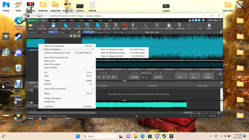Image resolution: width=249 pixels, height=140 pixels.
Task: Select Place Clip on Sequence menu item
Action: [x=67, y=46]
